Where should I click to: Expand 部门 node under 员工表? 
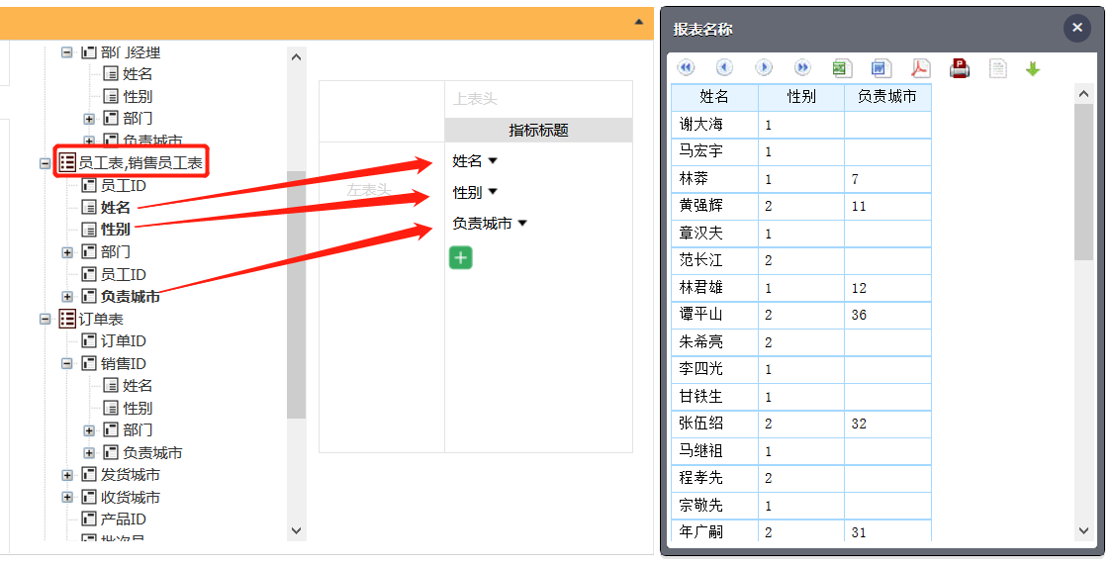click(67, 252)
